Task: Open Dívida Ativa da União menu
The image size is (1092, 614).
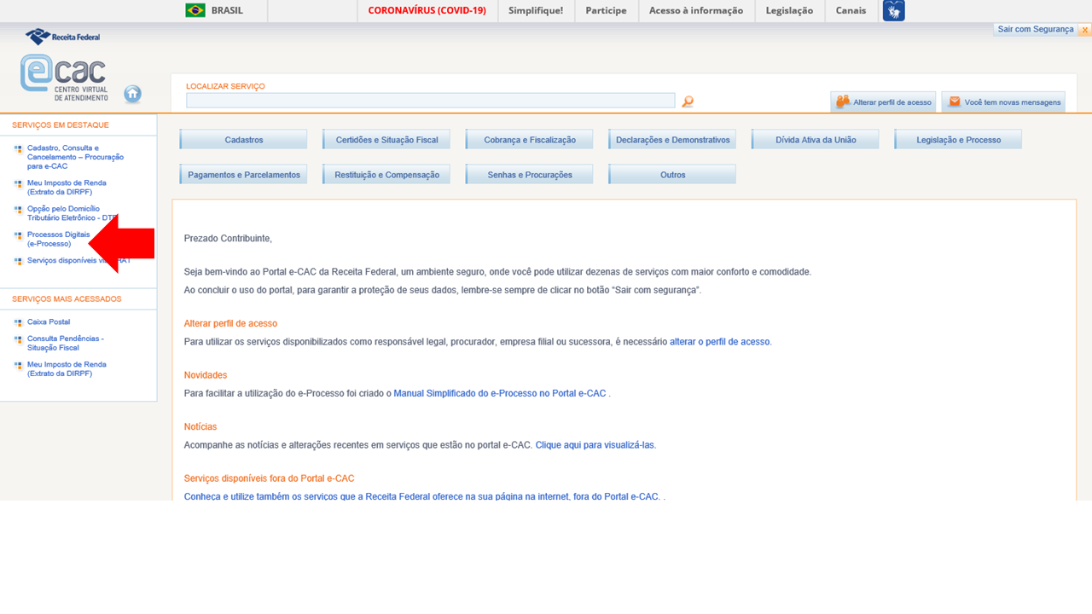Action: [816, 140]
